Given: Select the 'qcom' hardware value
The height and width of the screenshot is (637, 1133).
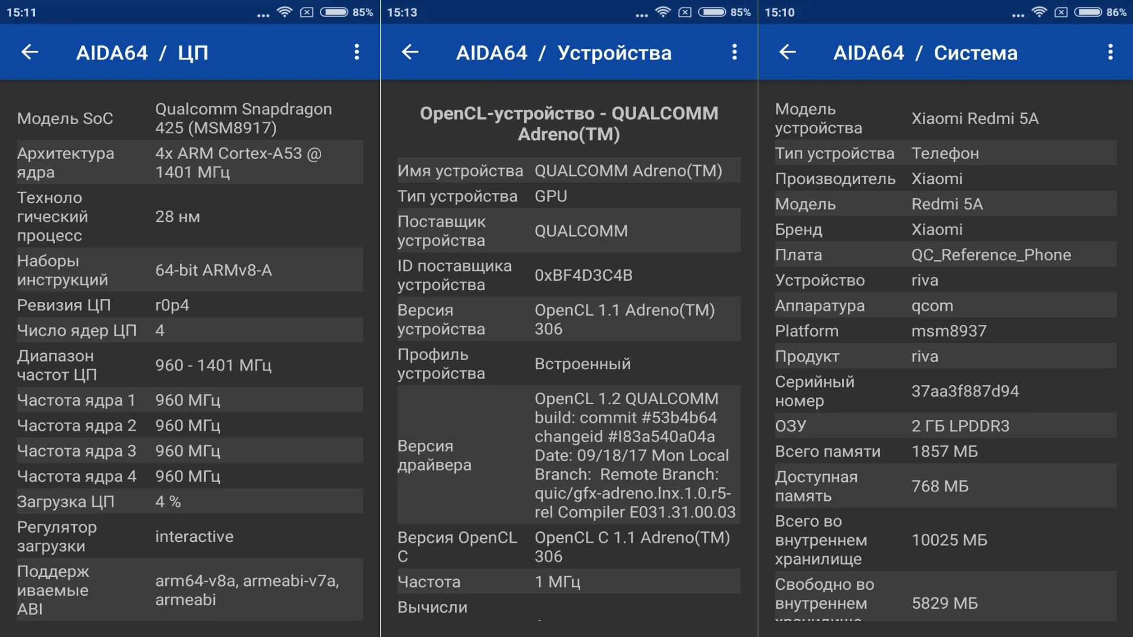Looking at the screenshot, I should [x=932, y=306].
